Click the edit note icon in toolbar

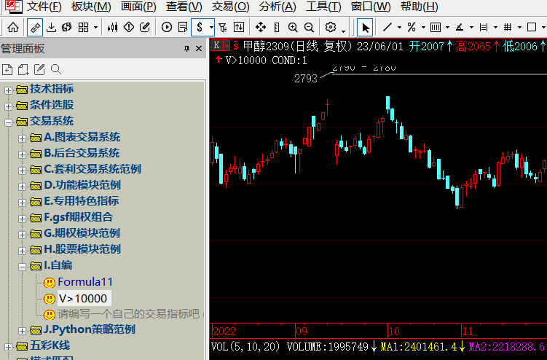pyautogui.click(x=145, y=27)
